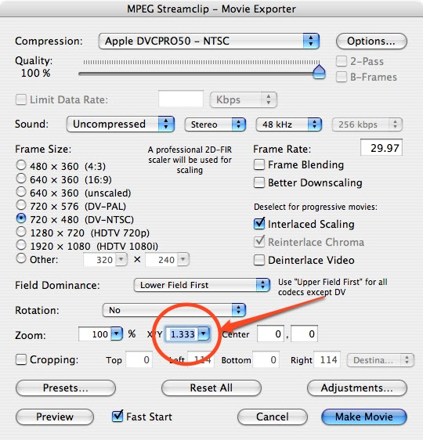Select the 1280 × 720 (HDTV 720p) frame size
Image resolution: width=423 pixels, height=440 pixels.
coord(21,232)
